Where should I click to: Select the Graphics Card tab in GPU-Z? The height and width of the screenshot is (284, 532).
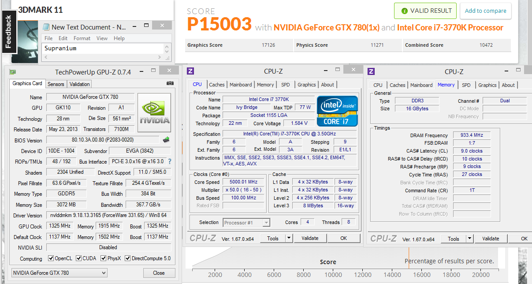(x=27, y=83)
